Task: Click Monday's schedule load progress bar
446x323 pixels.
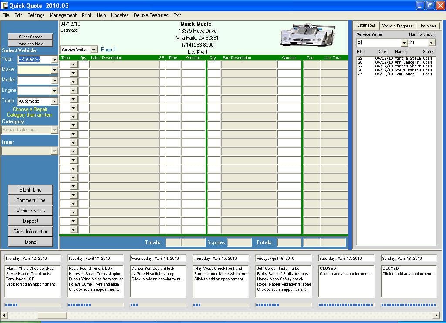Action: pyautogui.click(x=33, y=305)
